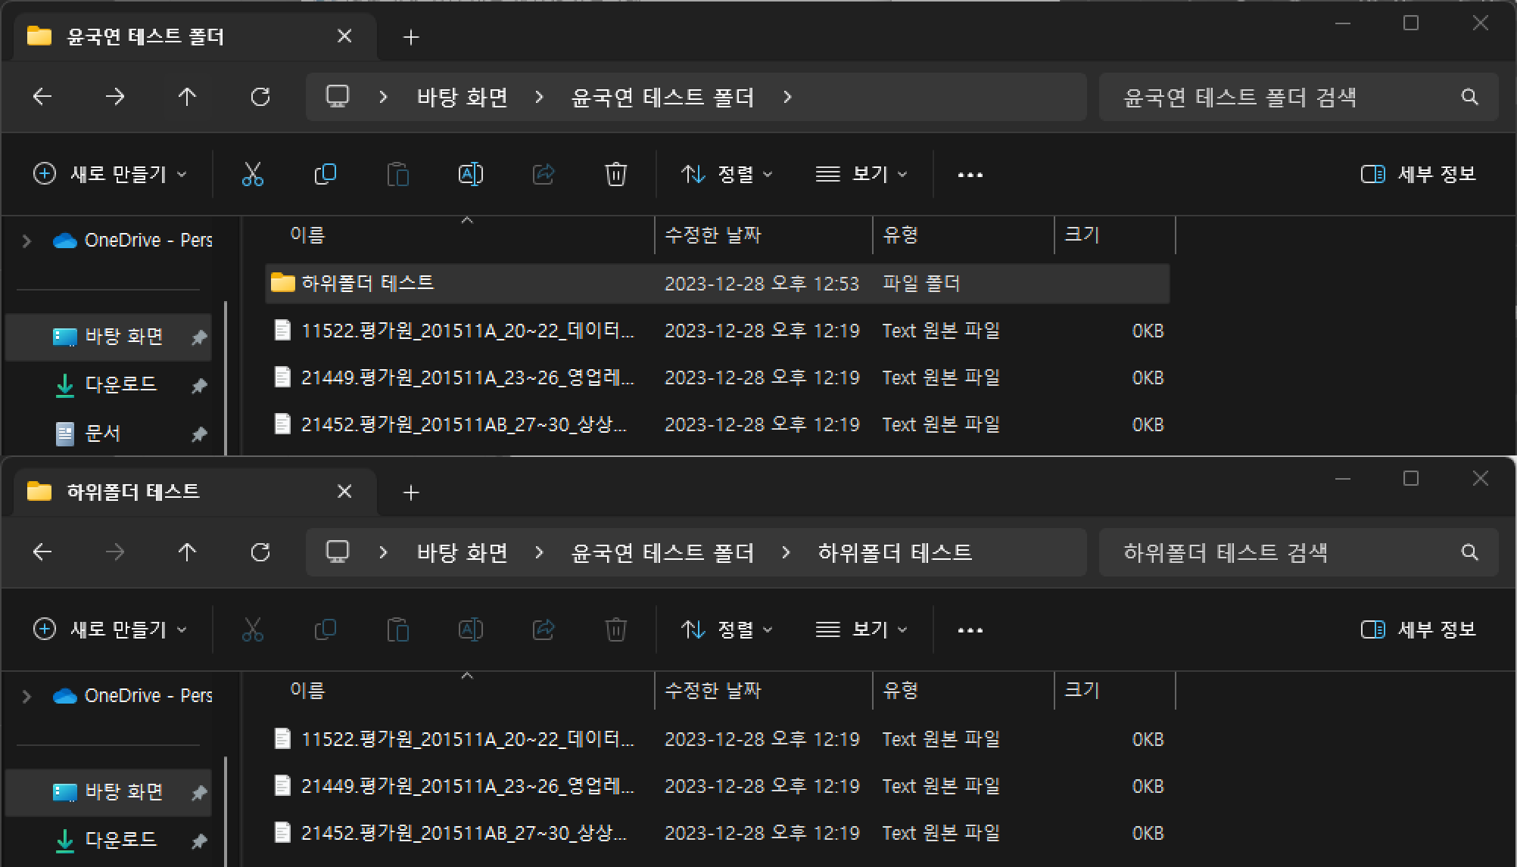Toggle 세부 정보 pane in the top window
1517x867 pixels.
pyautogui.click(x=1418, y=174)
